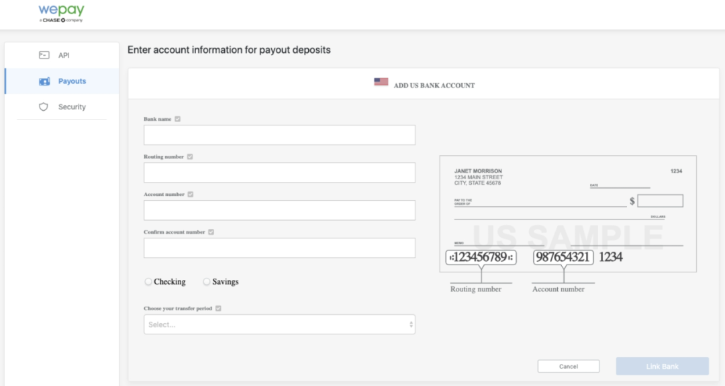Click the Security shield icon
The height and width of the screenshot is (386, 725).
click(44, 107)
